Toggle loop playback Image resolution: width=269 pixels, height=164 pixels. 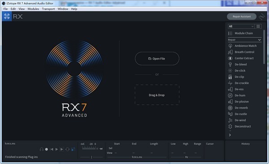pos(67,149)
